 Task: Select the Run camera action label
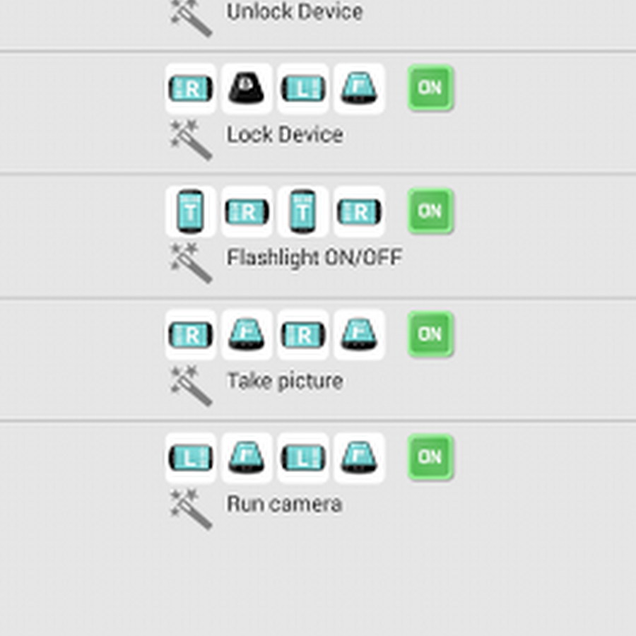point(284,504)
